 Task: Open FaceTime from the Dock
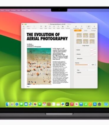(40, 104)
